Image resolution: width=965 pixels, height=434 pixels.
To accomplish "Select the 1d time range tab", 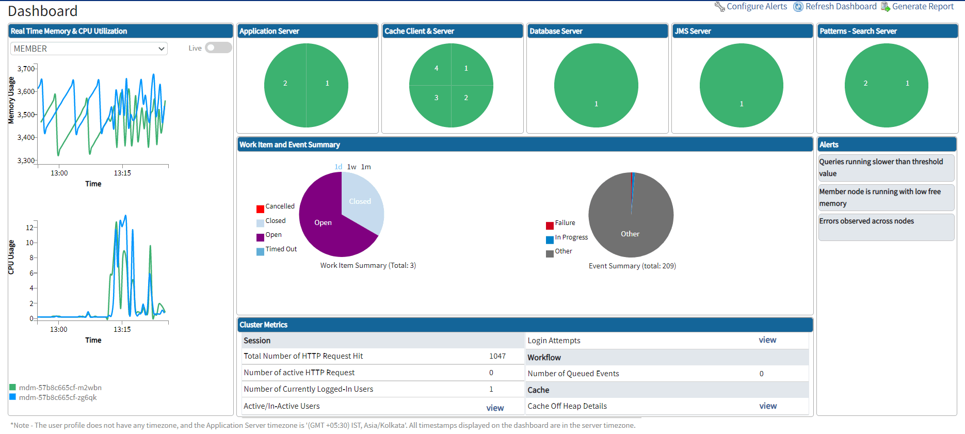I will (x=338, y=167).
